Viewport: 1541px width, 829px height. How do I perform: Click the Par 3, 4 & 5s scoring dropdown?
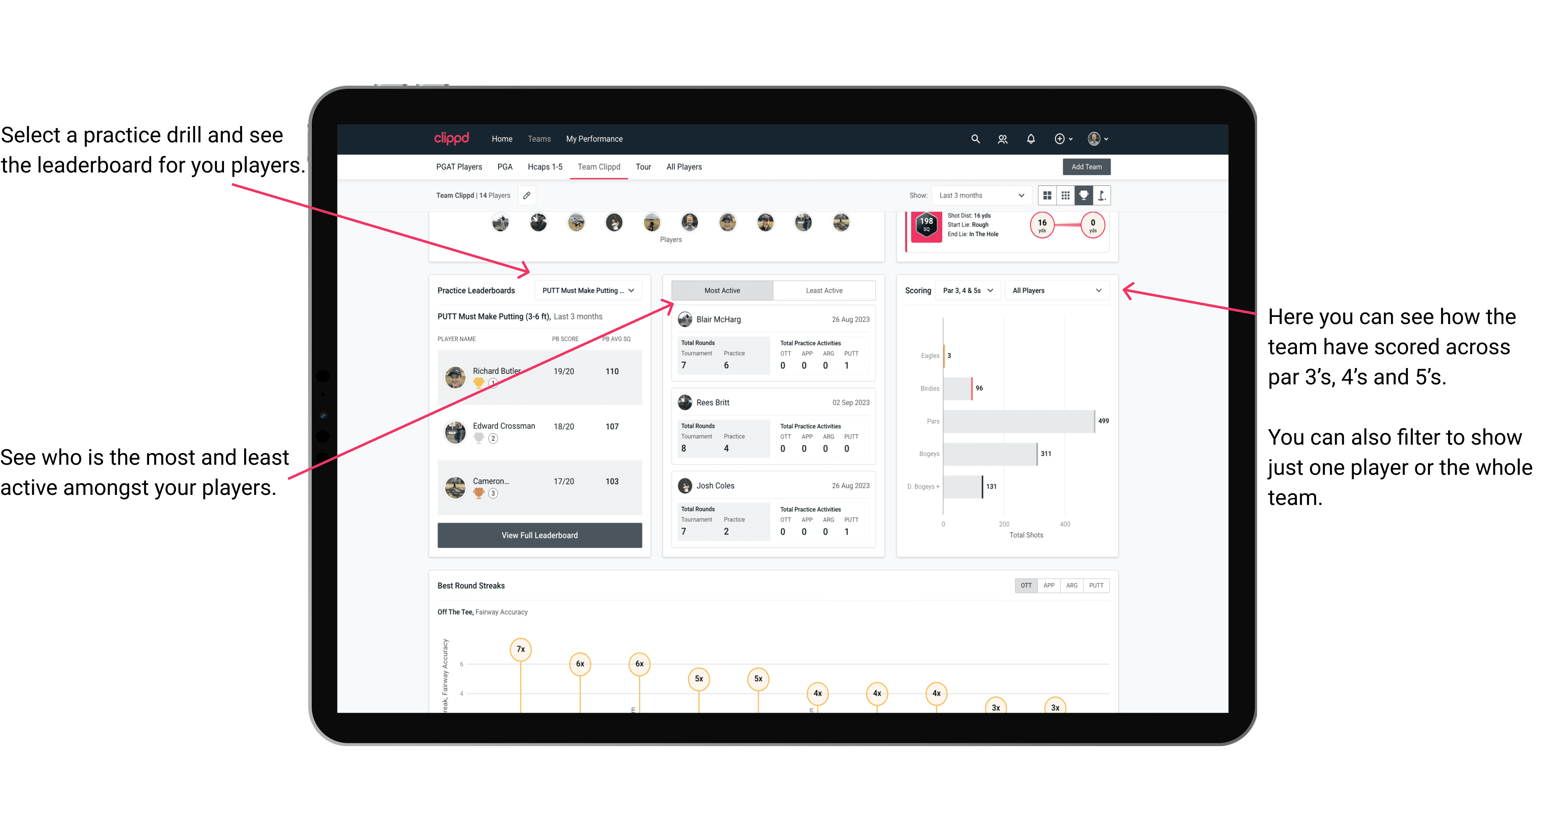pos(974,291)
